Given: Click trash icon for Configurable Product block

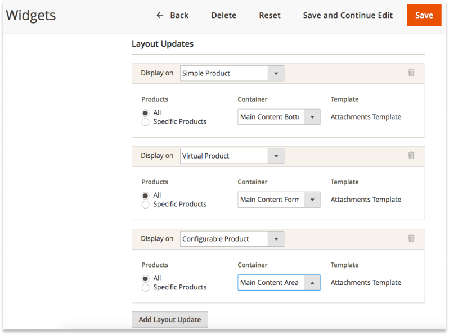Looking at the screenshot, I should tap(411, 238).
